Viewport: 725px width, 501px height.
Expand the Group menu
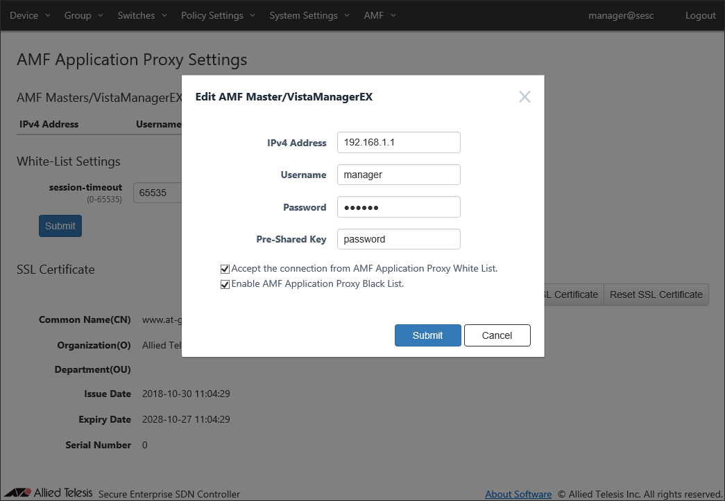(x=83, y=15)
